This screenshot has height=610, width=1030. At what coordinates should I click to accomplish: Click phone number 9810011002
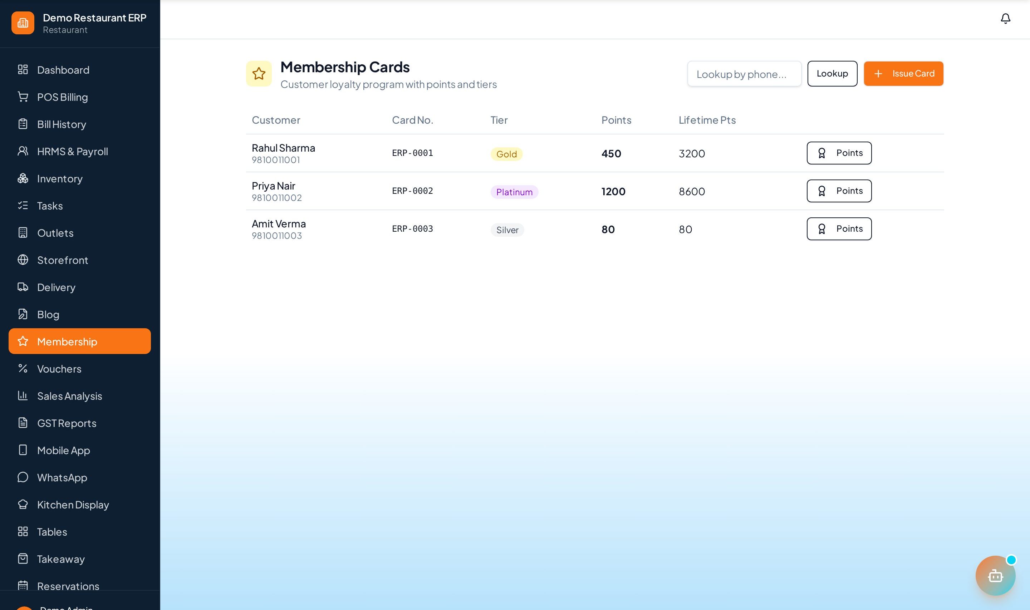coord(276,198)
